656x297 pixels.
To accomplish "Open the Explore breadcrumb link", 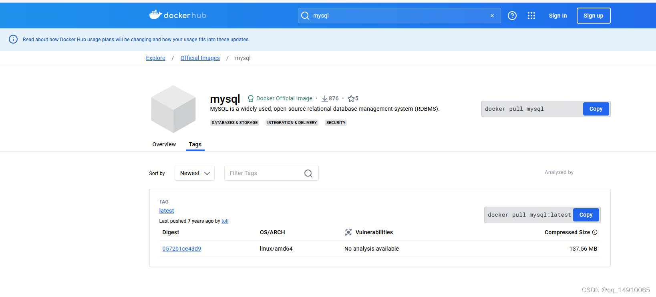I will [x=155, y=58].
